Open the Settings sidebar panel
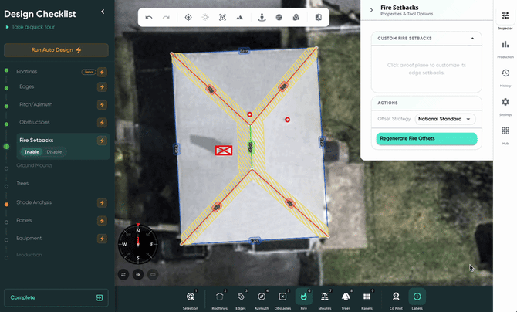517x312 pixels. pos(505,107)
